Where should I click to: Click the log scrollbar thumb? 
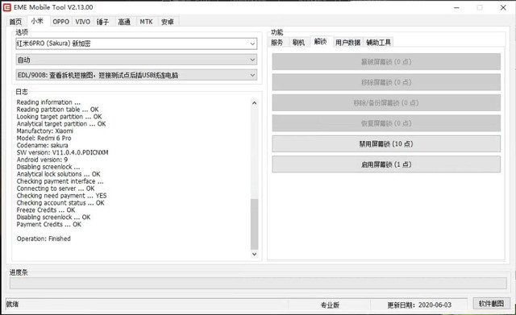(254, 224)
